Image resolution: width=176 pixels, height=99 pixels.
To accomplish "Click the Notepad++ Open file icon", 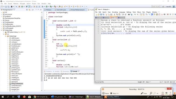I will pos(98,15).
